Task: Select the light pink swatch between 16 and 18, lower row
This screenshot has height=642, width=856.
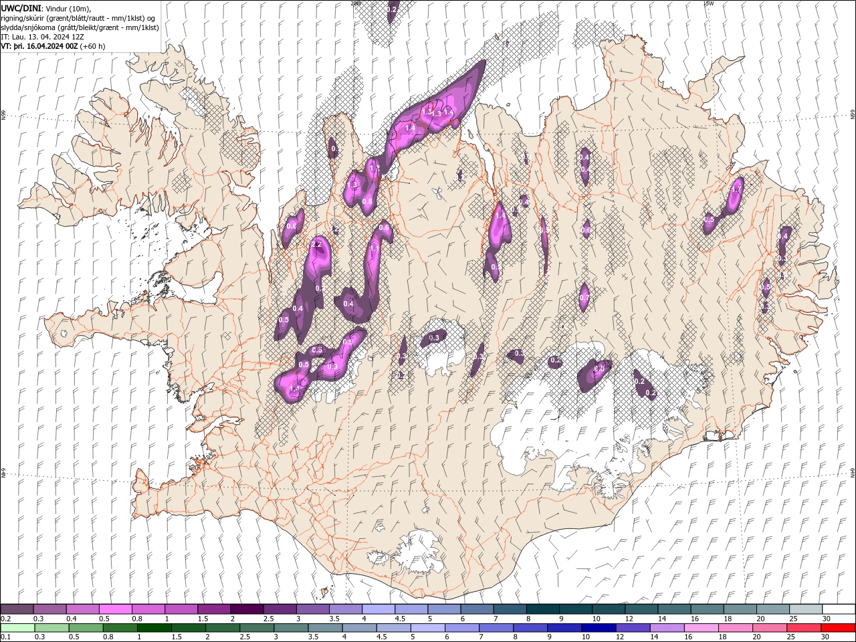Action: pos(702,628)
